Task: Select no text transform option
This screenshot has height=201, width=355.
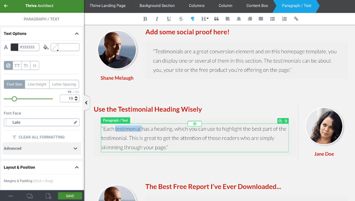Action: (x=8, y=66)
